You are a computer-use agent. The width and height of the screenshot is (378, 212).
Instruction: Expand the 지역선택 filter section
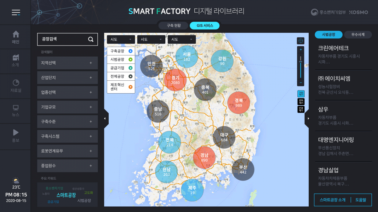[x=67, y=63]
